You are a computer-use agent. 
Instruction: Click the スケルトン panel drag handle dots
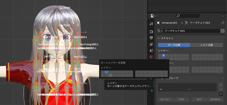(x=222, y=38)
